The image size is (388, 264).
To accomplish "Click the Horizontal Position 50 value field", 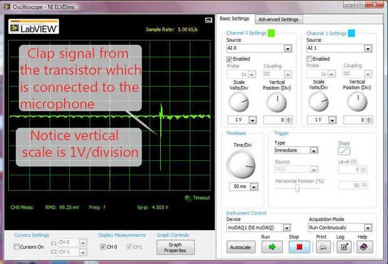I will tap(350, 185).
